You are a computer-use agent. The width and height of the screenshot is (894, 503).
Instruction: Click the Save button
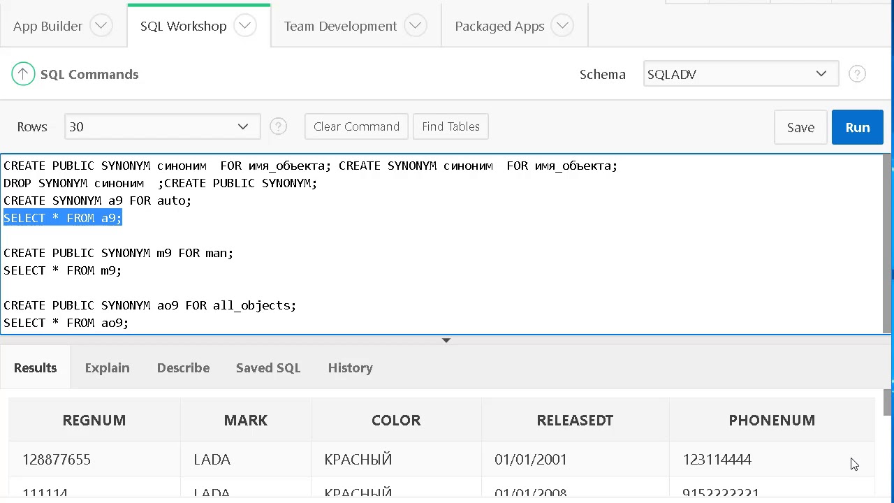coord(800,127)
